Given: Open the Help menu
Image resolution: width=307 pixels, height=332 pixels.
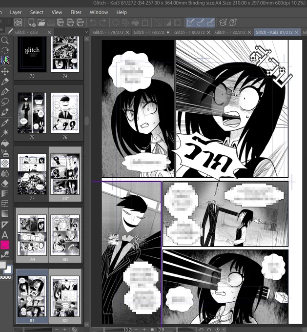Looking at the screenshot, I should point(122,12).
